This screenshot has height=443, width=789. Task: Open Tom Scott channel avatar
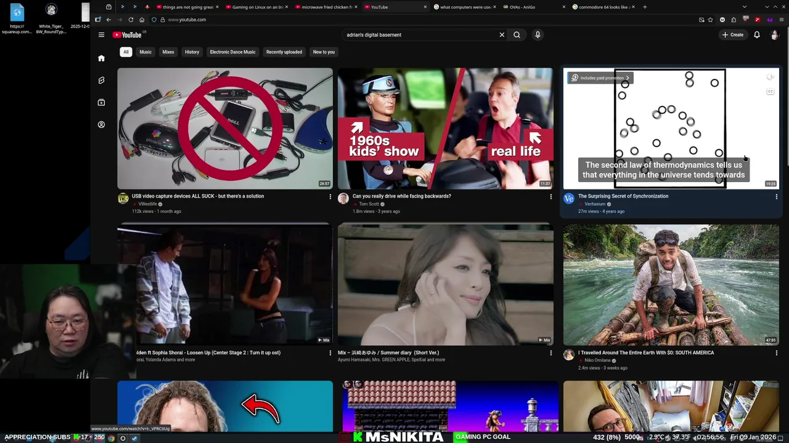(343, 199)
